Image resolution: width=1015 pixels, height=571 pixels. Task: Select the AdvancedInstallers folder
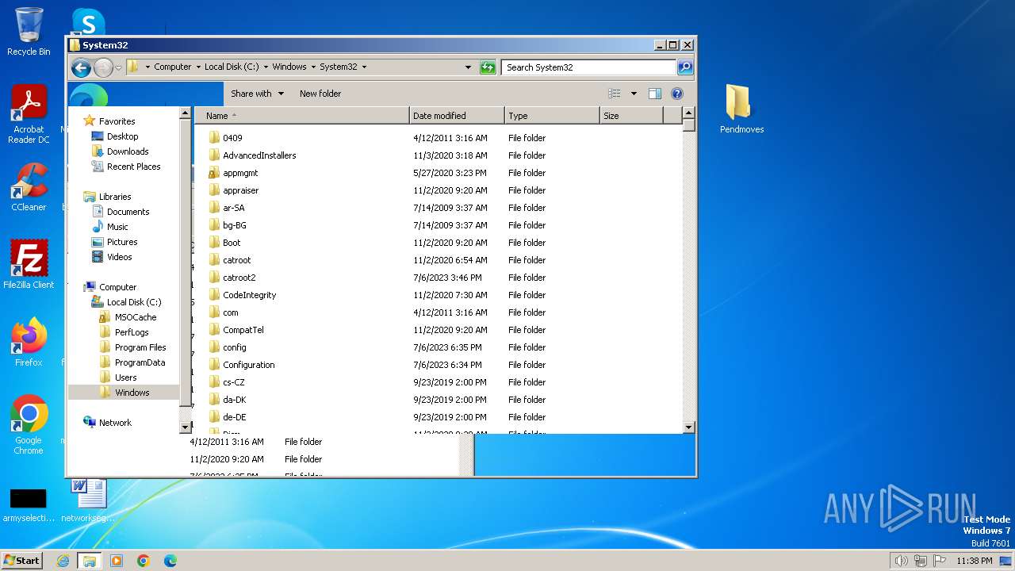pyautogui.click(x=259, y=155)
